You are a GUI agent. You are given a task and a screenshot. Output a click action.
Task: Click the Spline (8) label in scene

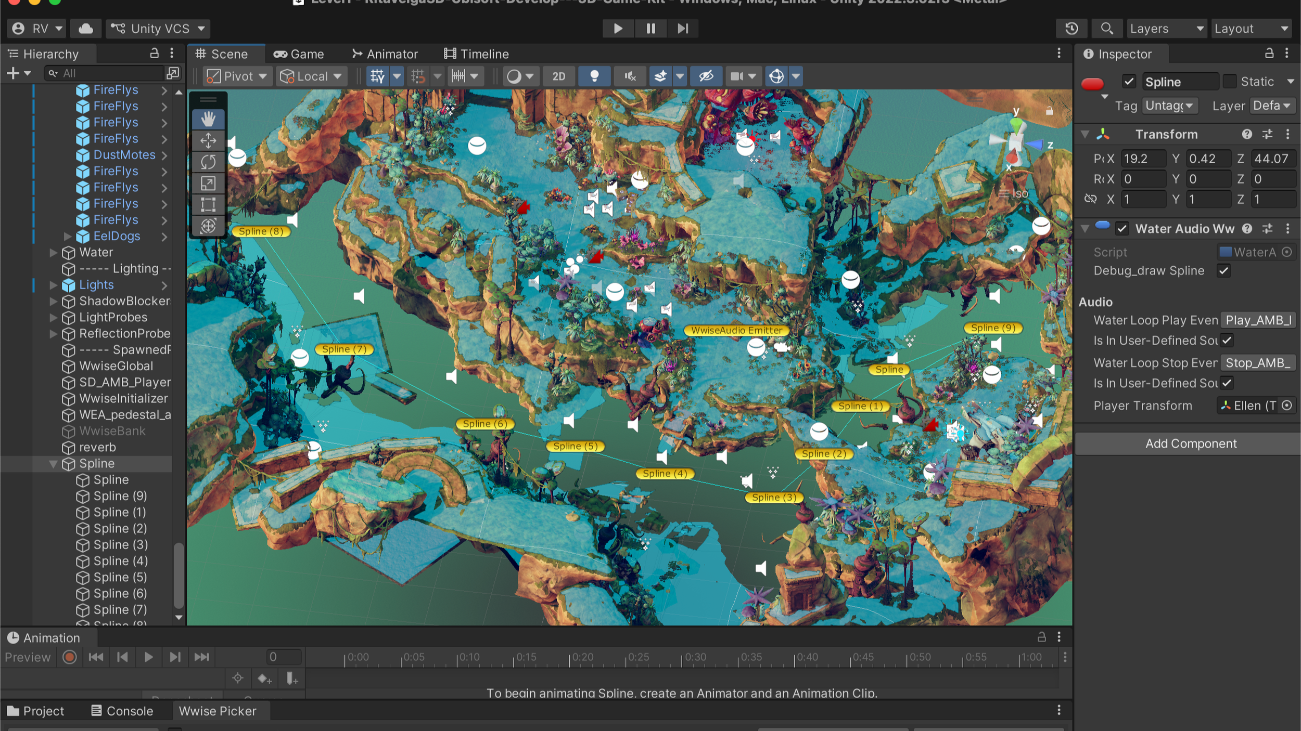261,231
